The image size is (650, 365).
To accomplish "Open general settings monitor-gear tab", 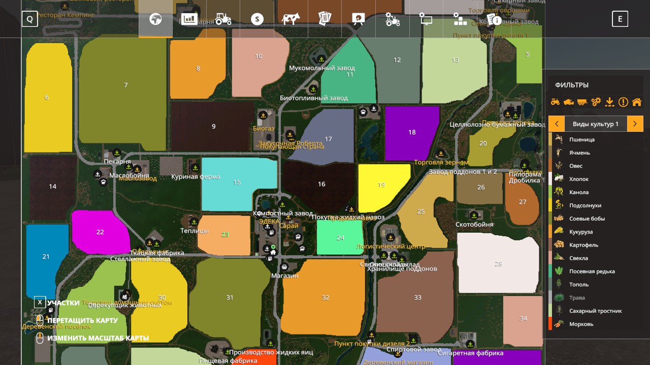I will [x=426, y=20].
